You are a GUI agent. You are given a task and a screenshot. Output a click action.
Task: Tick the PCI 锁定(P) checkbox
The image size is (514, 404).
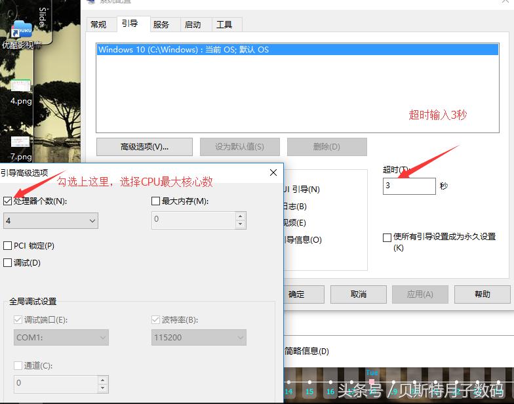point(8,245)
